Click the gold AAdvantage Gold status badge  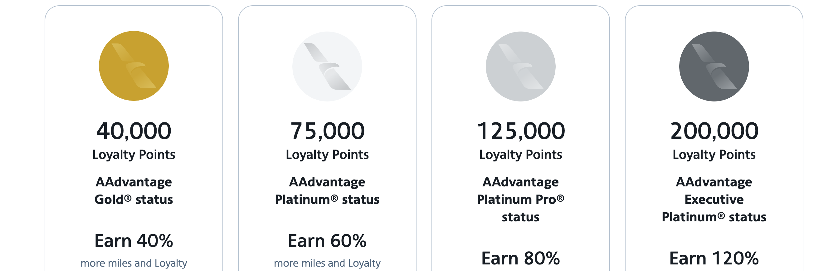134,66
